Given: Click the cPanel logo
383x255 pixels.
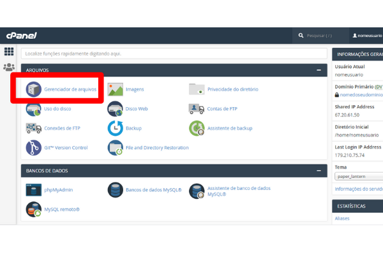Looking at the screenshot, I should 22,36.
